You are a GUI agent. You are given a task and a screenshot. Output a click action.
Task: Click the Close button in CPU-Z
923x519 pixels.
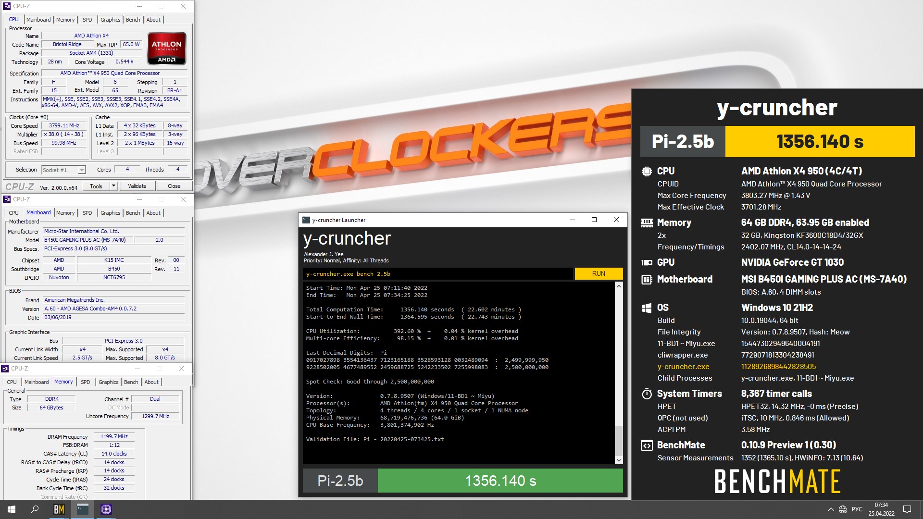tap(174, 186)
